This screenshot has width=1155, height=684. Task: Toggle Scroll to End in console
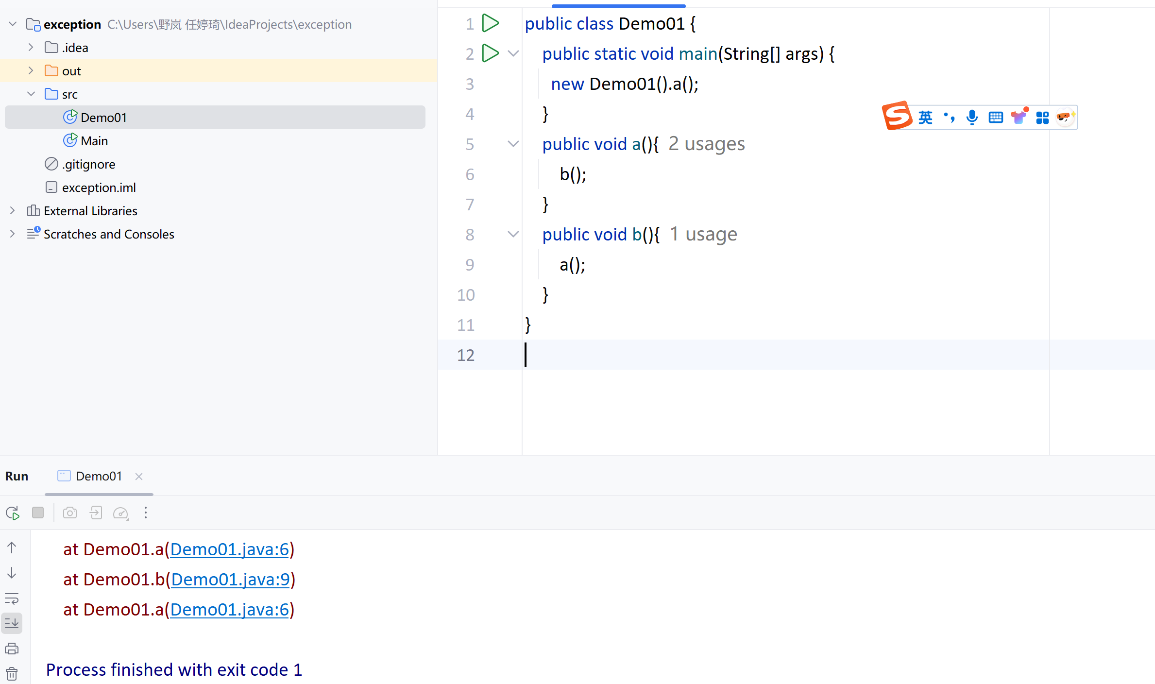(x=12, y=623)
